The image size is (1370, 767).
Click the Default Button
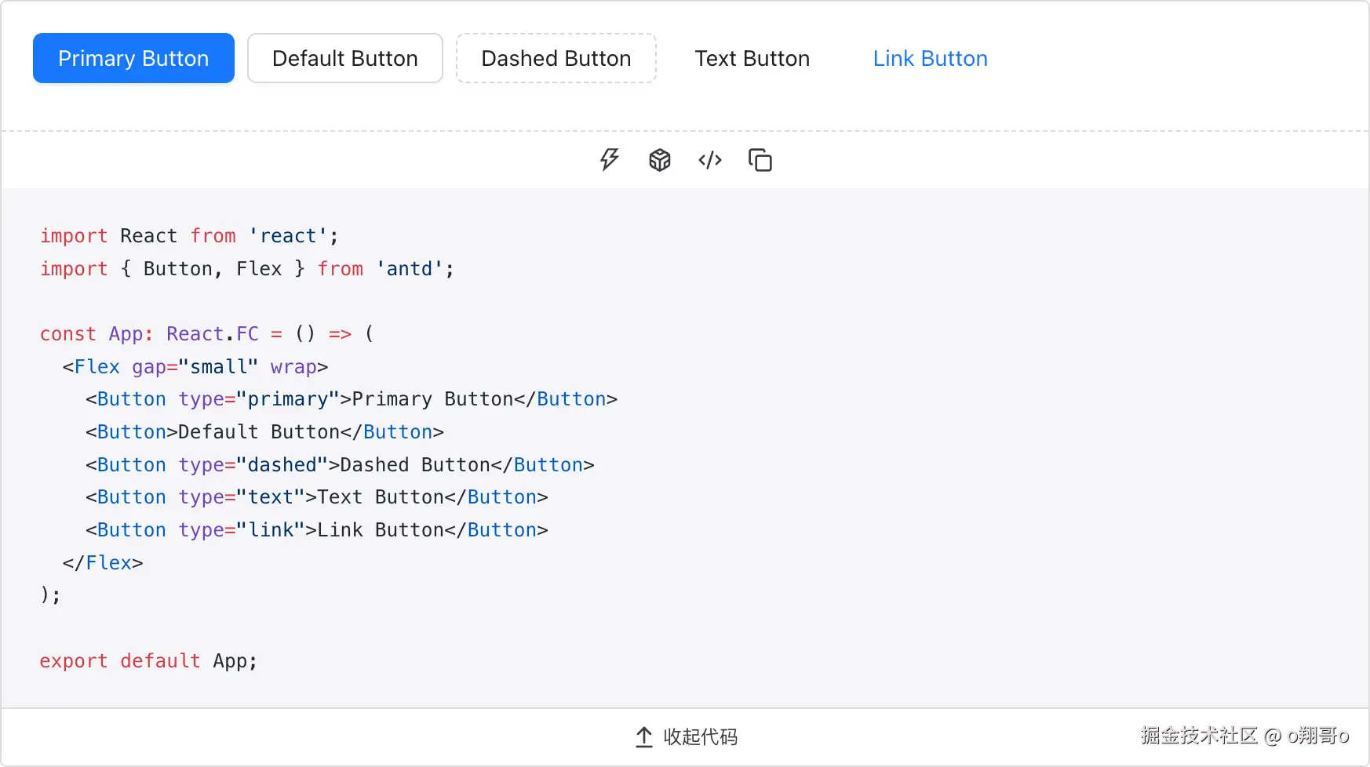[344, 58]
